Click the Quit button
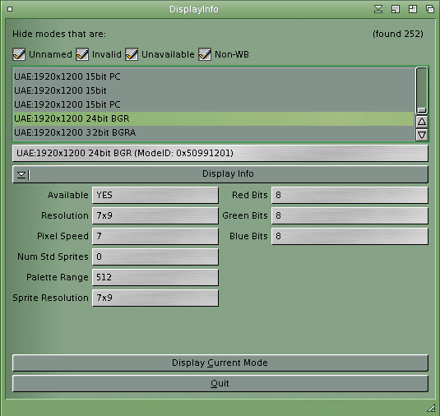This screenshot has height=416, width=440. 220,383
